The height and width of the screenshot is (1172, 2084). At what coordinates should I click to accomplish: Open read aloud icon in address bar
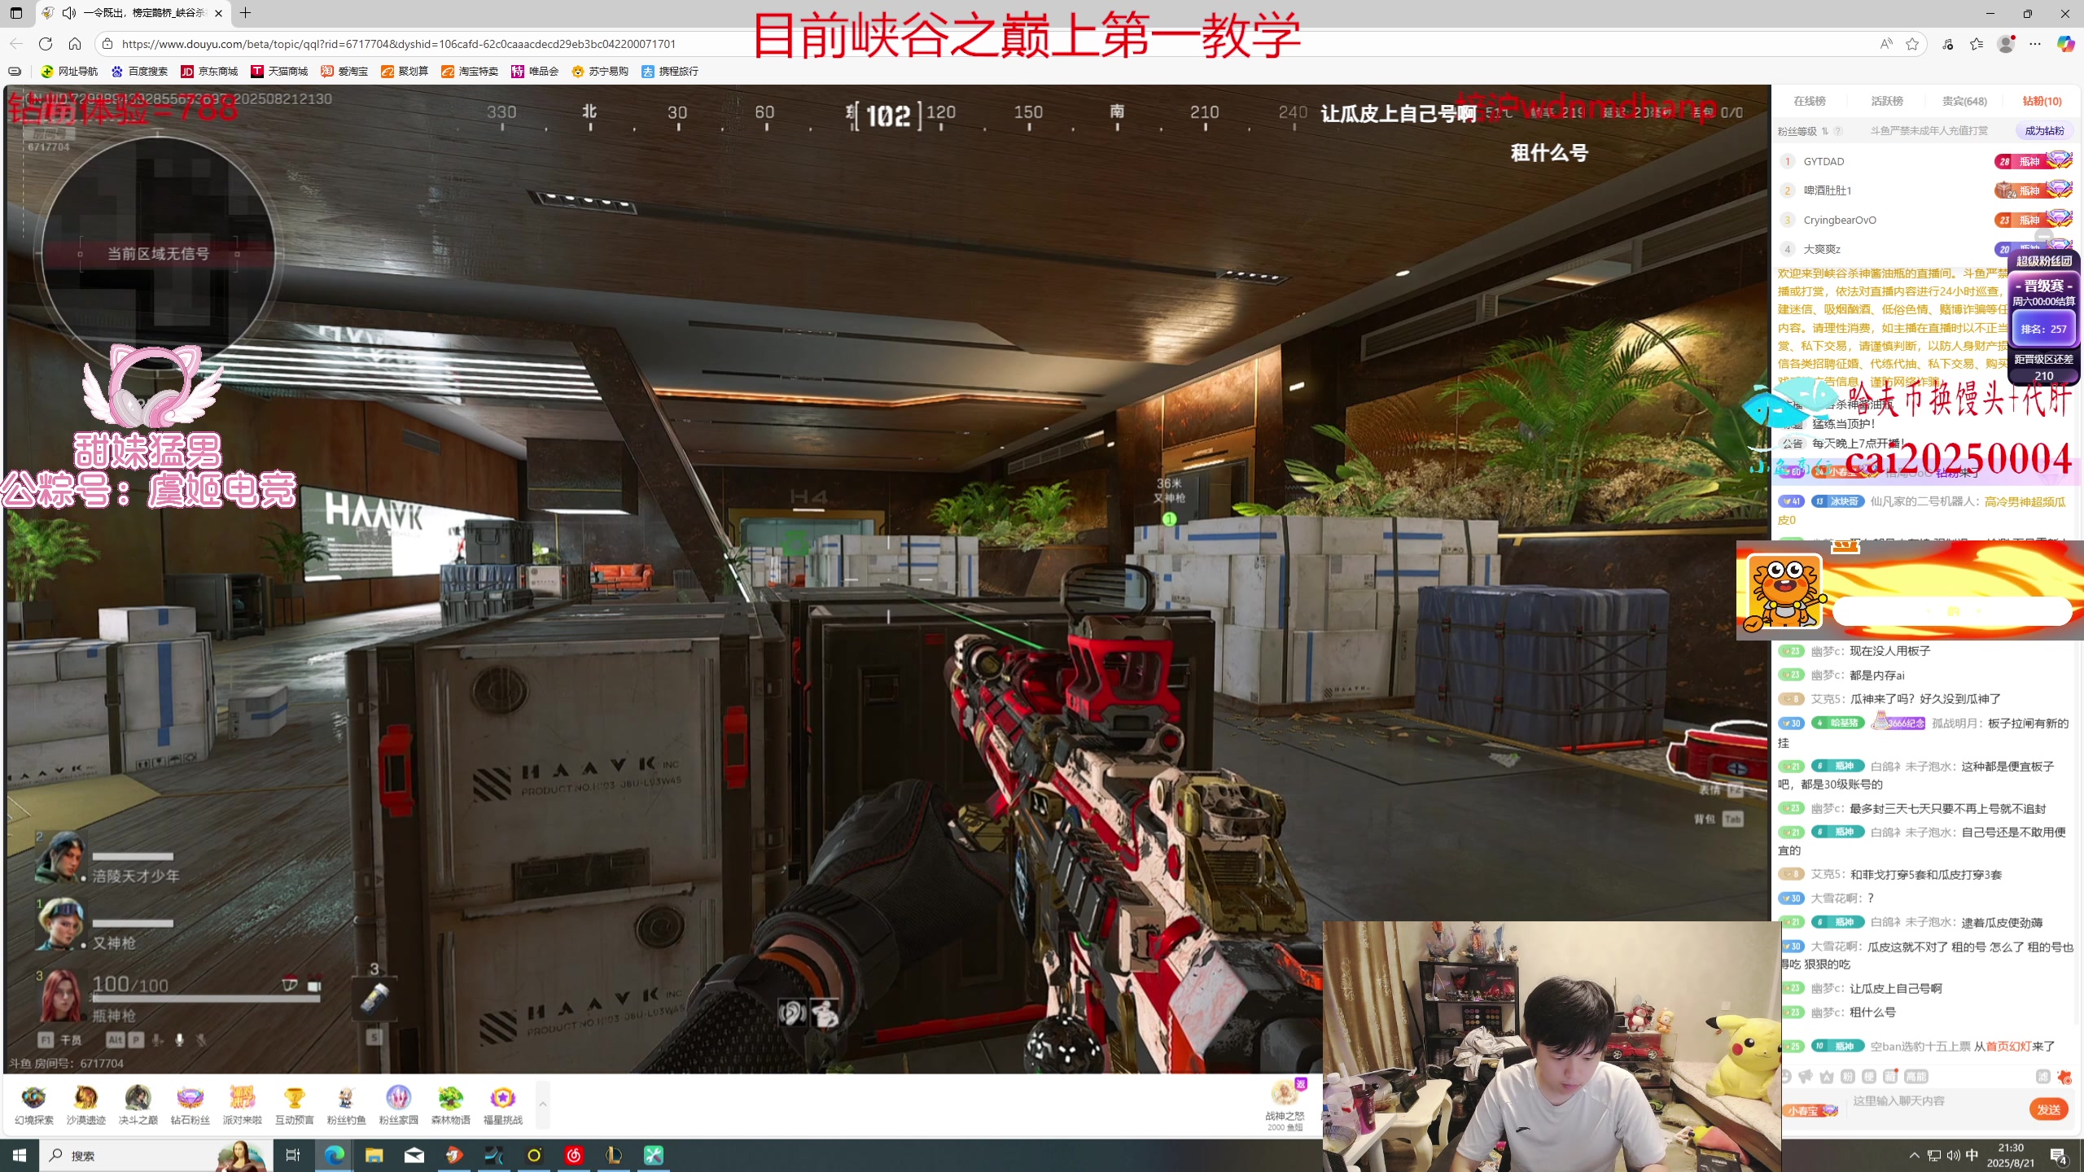(x=1885, y=44)
